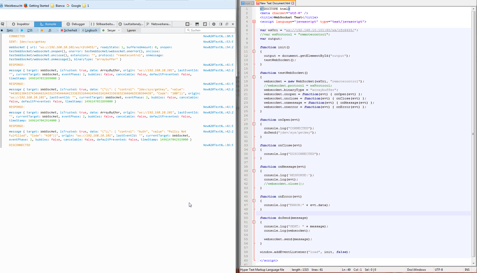Toggle the Netz filter button

10,30
